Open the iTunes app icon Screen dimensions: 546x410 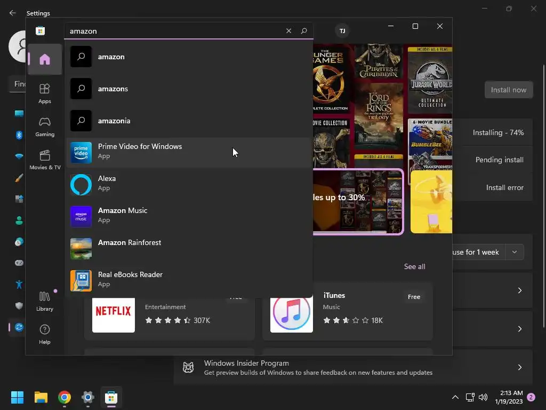[292, 315]
